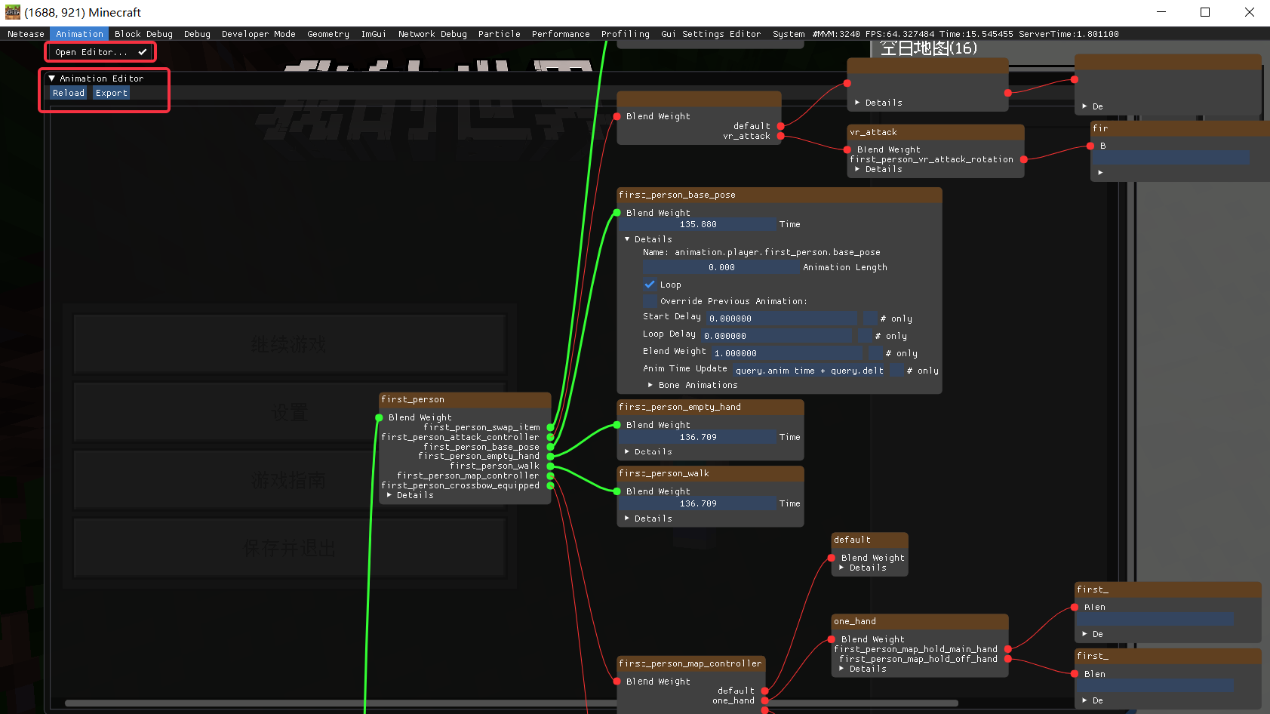Click the default node Blend Weight input pin

click(x=832, y=558)
